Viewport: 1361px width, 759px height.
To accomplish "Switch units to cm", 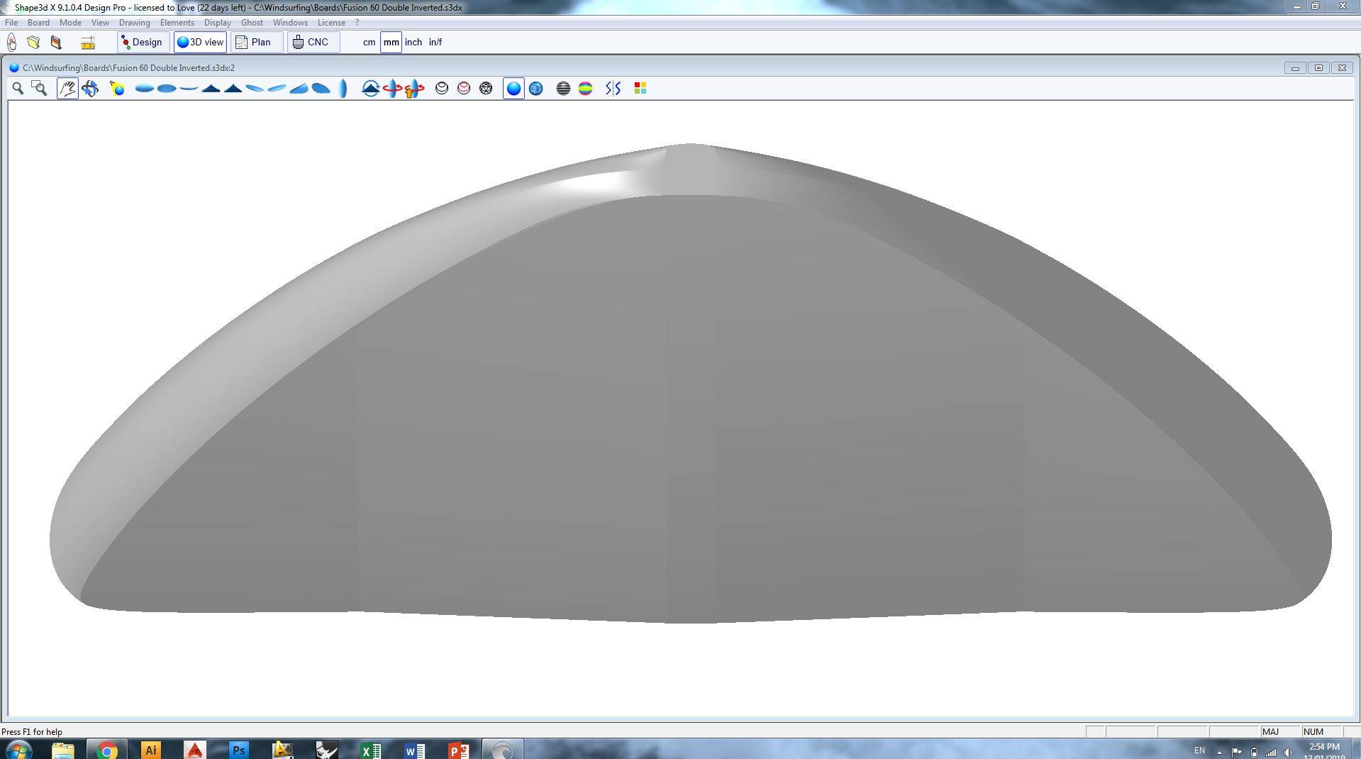I will click(369, 43).
